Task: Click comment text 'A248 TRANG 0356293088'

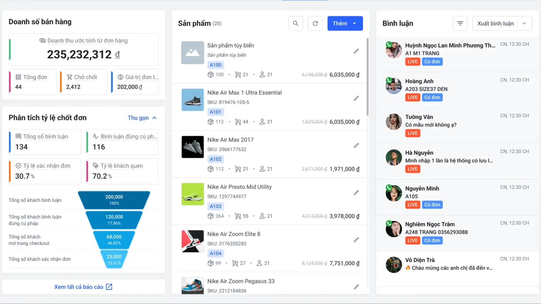Action: 437,232
